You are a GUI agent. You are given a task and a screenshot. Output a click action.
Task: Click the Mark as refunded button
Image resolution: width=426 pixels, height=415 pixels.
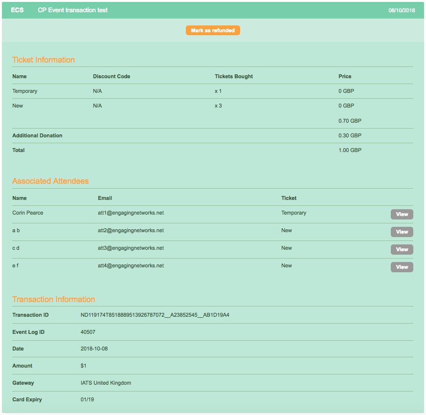click(x=213, y=30)
